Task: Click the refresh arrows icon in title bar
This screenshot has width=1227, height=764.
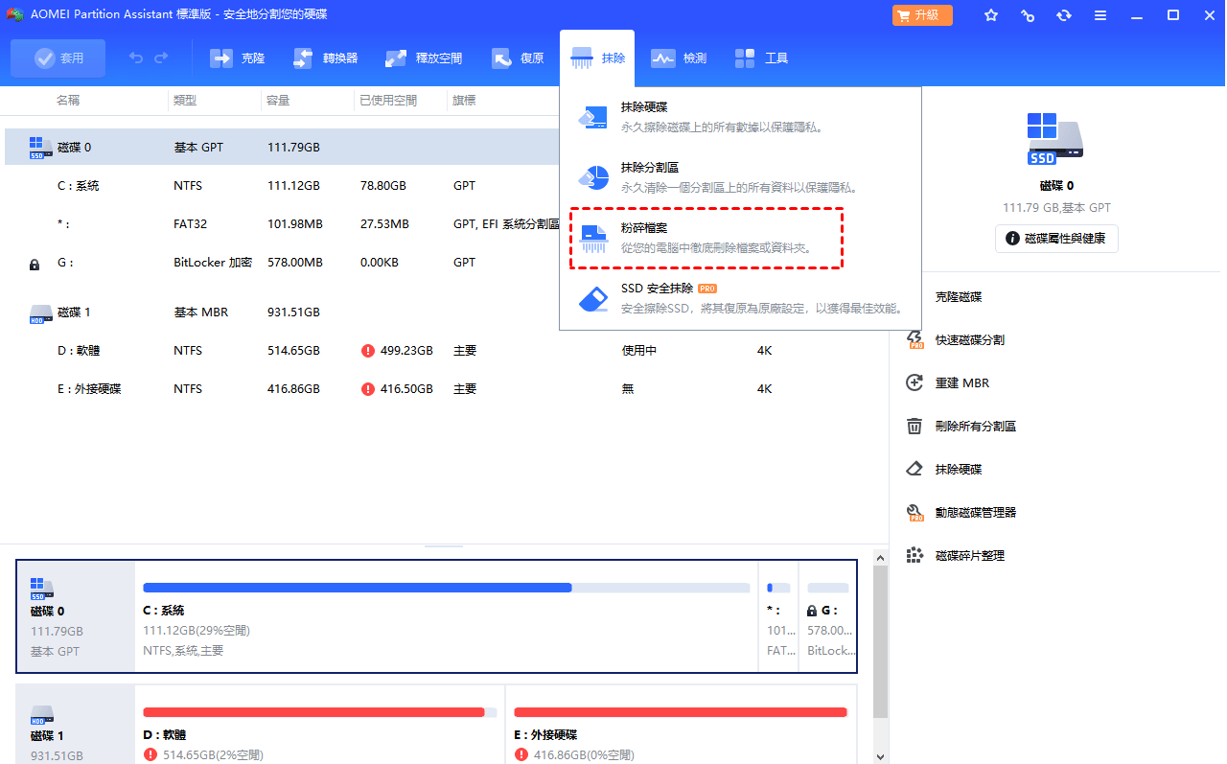Action: coord(1064,15)
